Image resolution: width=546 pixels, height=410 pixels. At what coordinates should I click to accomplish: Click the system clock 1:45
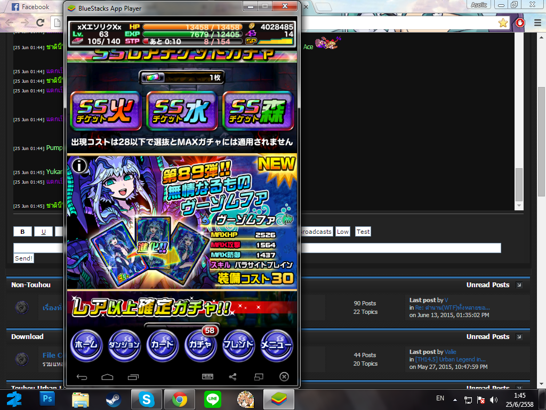519,396
